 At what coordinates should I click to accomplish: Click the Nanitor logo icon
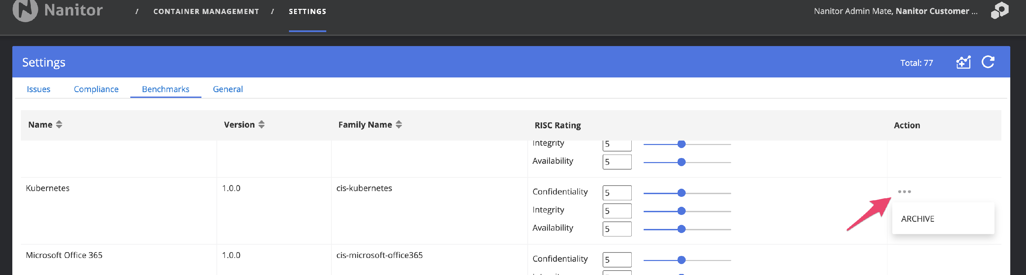pos(25,10)
